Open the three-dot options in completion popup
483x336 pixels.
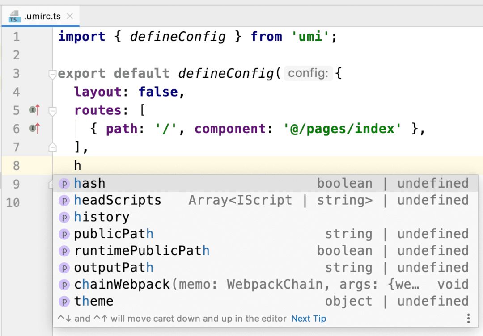coord(468,318)
